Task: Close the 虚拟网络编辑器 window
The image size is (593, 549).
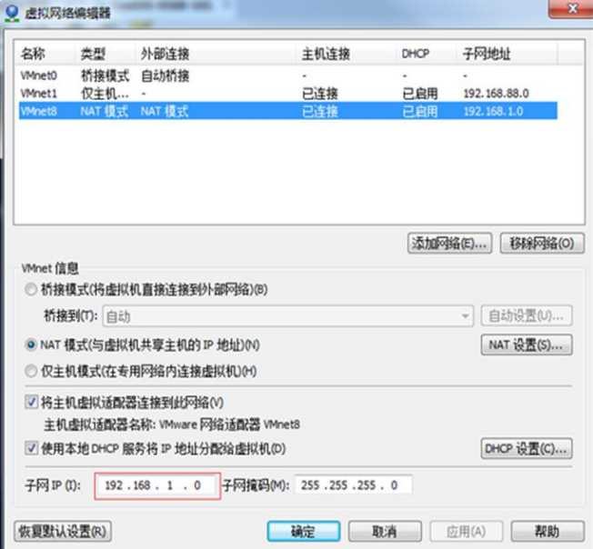Action: (x=572, y=8)
